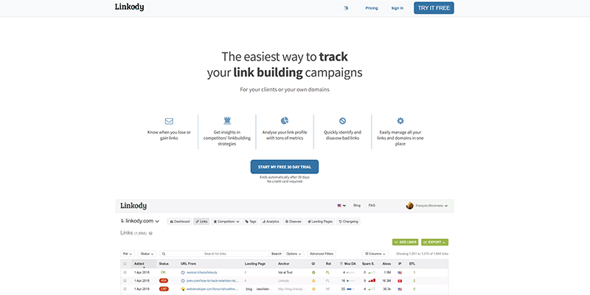Image resolution: width=590 pixels, height=295 pixels.
Task: Open the green EXPORT dropdown button
Action: point(434,243)
